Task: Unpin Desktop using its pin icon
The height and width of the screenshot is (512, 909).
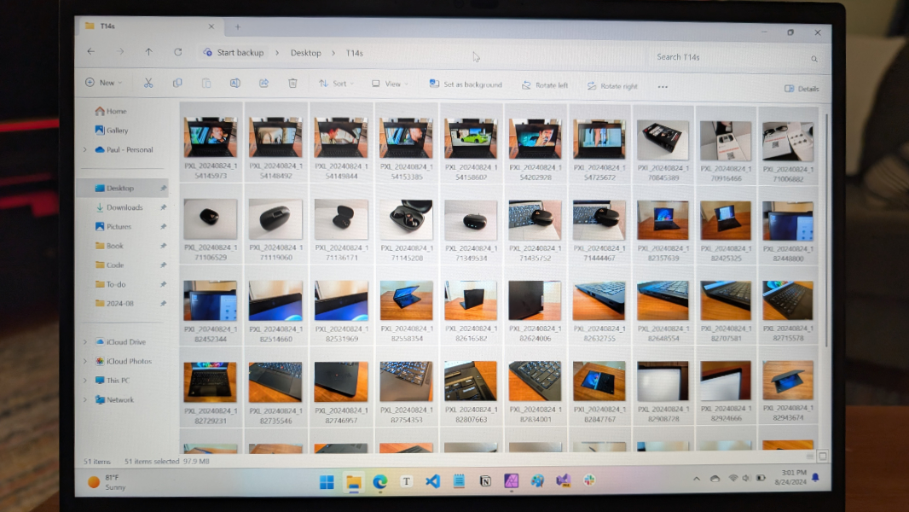Action: [164, 188]
